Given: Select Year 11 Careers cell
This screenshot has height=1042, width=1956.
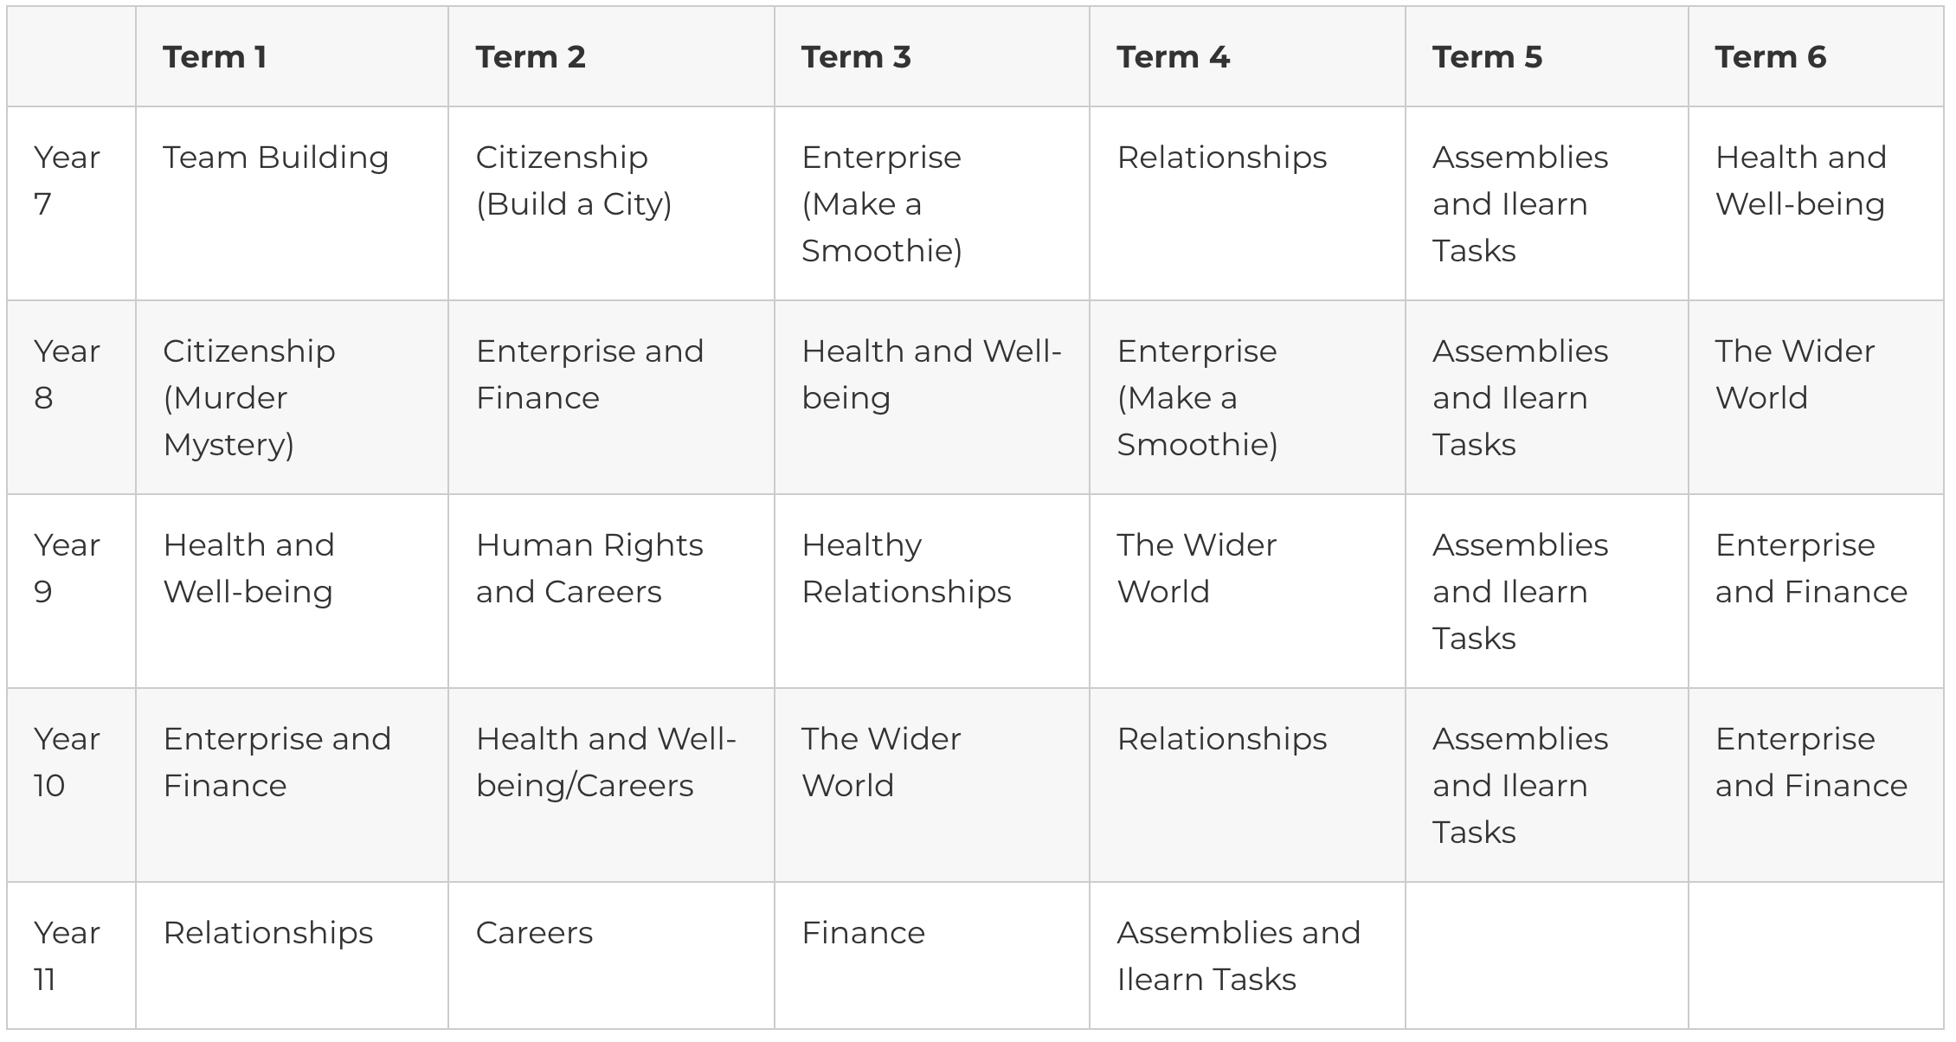Looking at the screenshot, I should click(x=534, y=933).
